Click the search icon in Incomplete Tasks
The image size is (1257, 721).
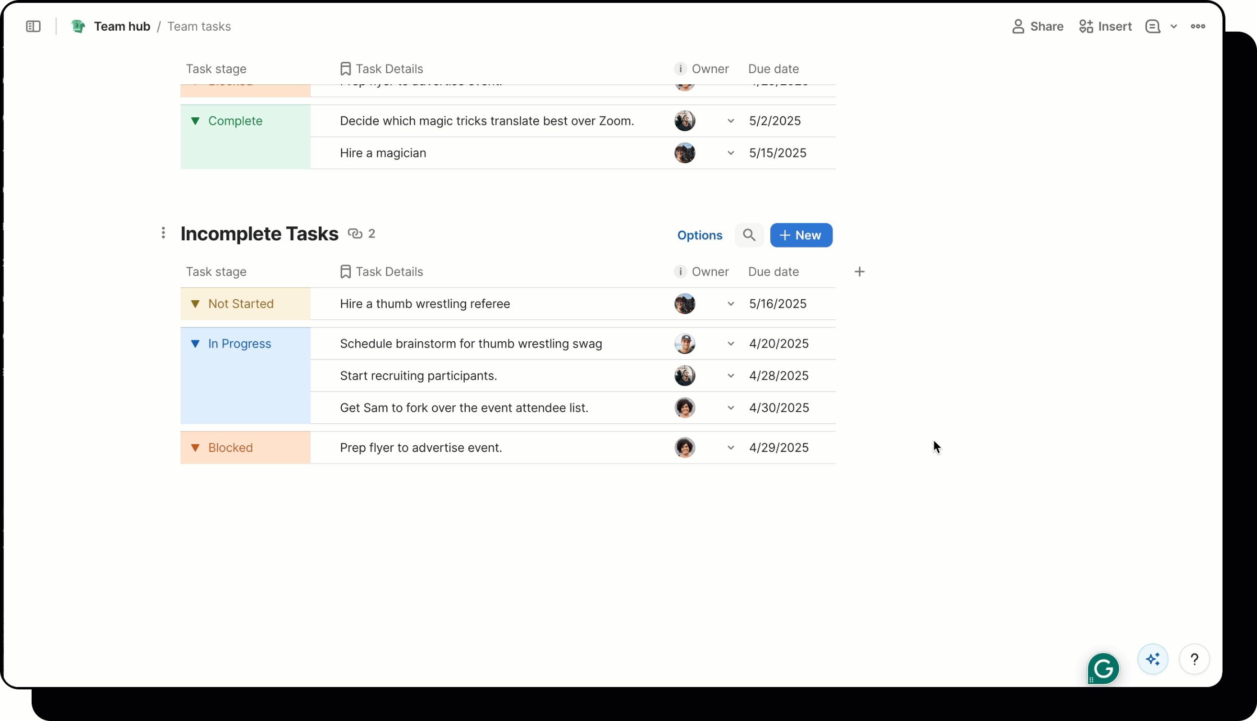[x=749, y=235]
